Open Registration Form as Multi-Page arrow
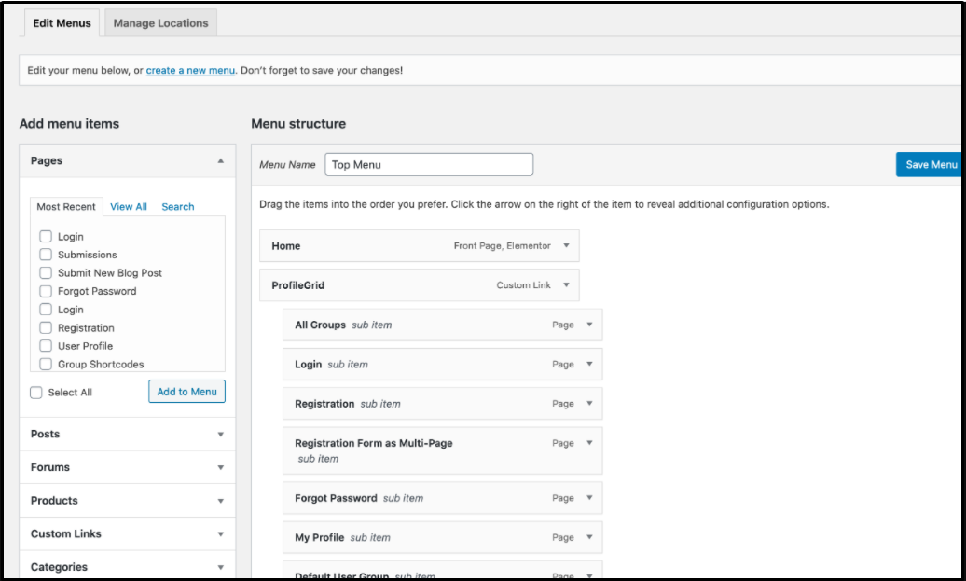 tap(589, 443)
